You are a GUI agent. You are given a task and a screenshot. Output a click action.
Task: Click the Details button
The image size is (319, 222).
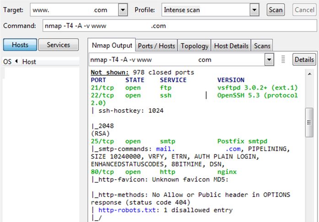coord(304,59)
